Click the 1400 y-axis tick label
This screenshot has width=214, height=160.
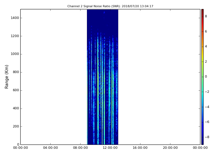(15, 18)
